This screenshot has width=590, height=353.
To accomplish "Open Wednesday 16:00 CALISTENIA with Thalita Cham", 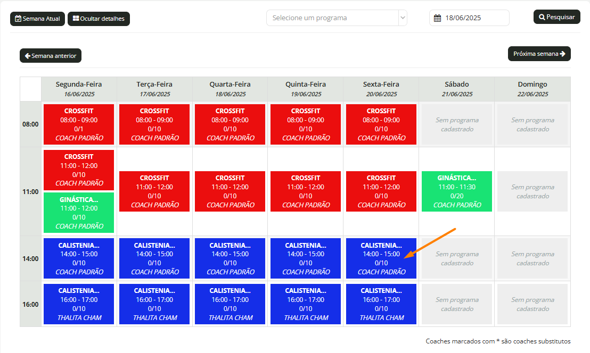I will 230,304.
